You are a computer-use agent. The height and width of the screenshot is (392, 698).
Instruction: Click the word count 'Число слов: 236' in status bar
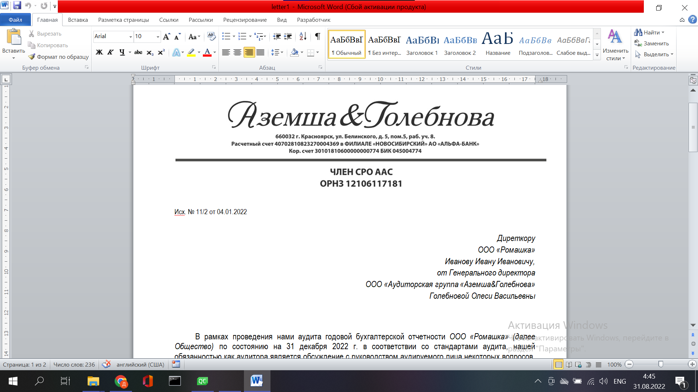tap(74, 364)
